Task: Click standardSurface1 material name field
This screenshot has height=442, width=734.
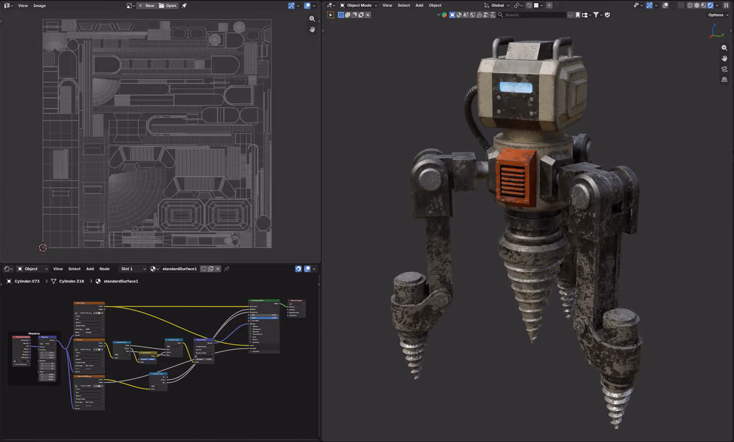Action: pos(180,269)
